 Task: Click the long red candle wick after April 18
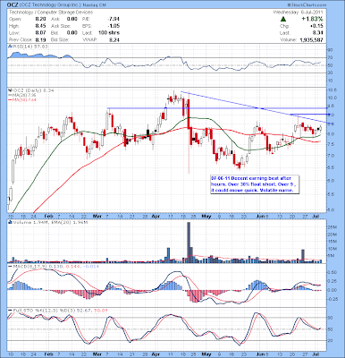coord(189,150)
